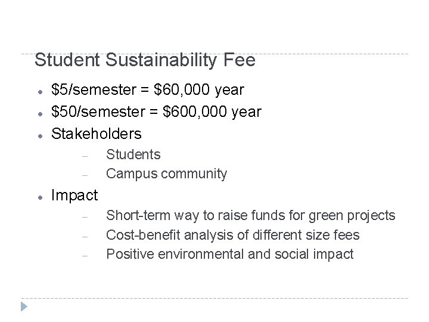The height and width of the screenshot is (322, 429).
Task: Click the dash marker before 'Campus community'
Action: (85, 175)
